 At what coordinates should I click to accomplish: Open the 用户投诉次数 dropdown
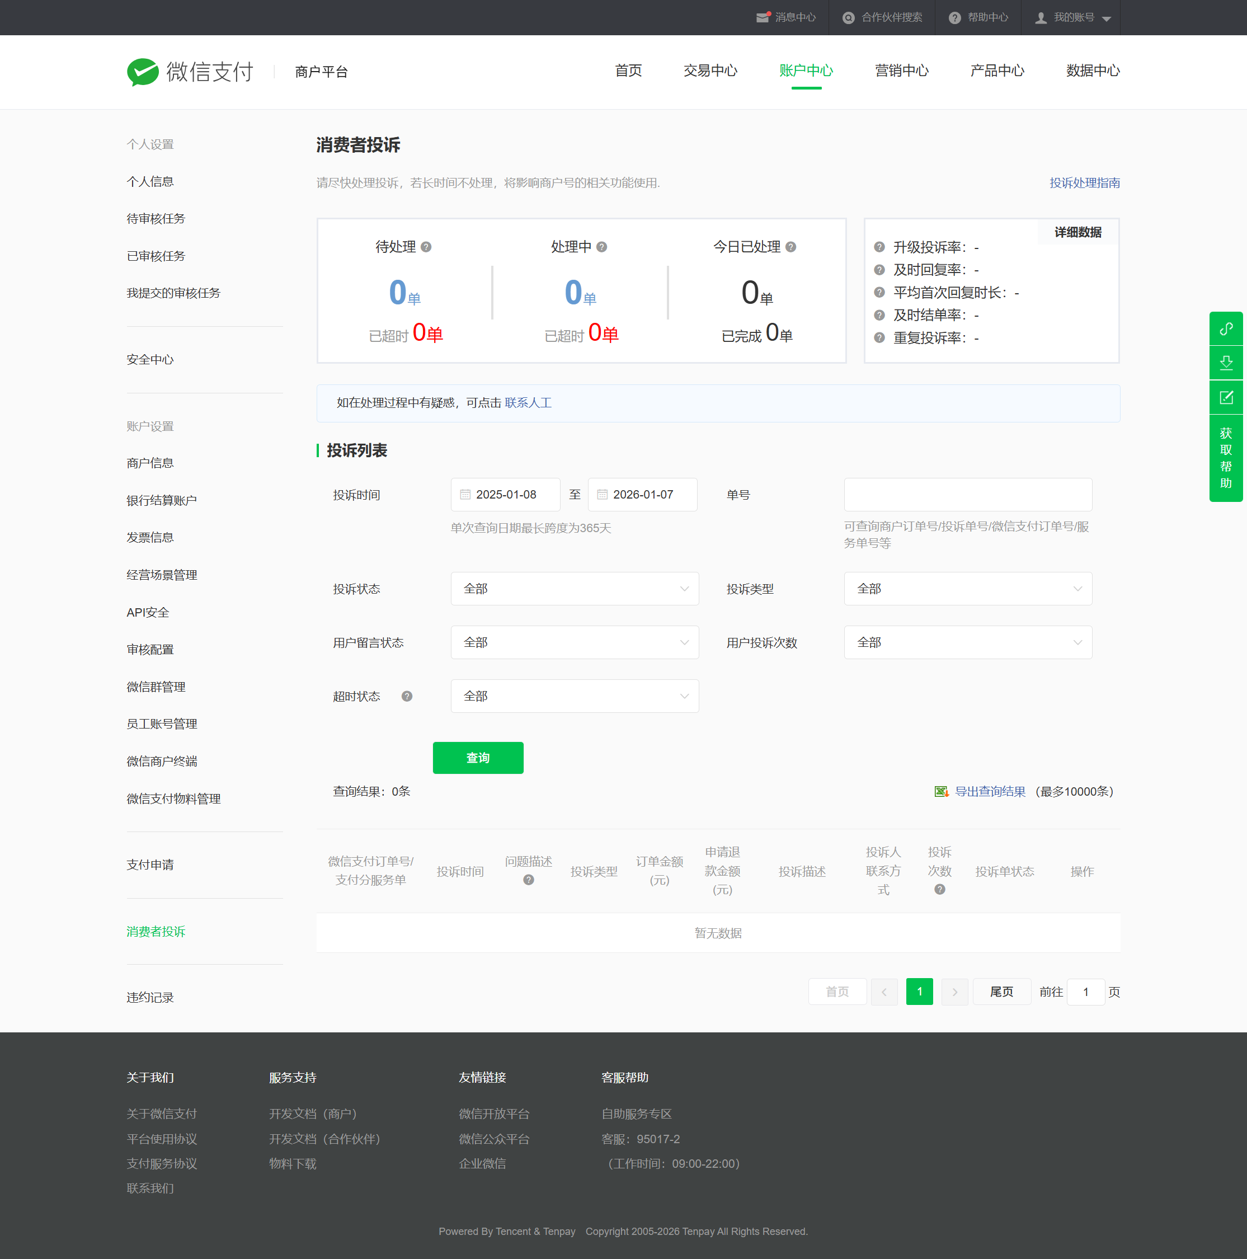(967, 642)
